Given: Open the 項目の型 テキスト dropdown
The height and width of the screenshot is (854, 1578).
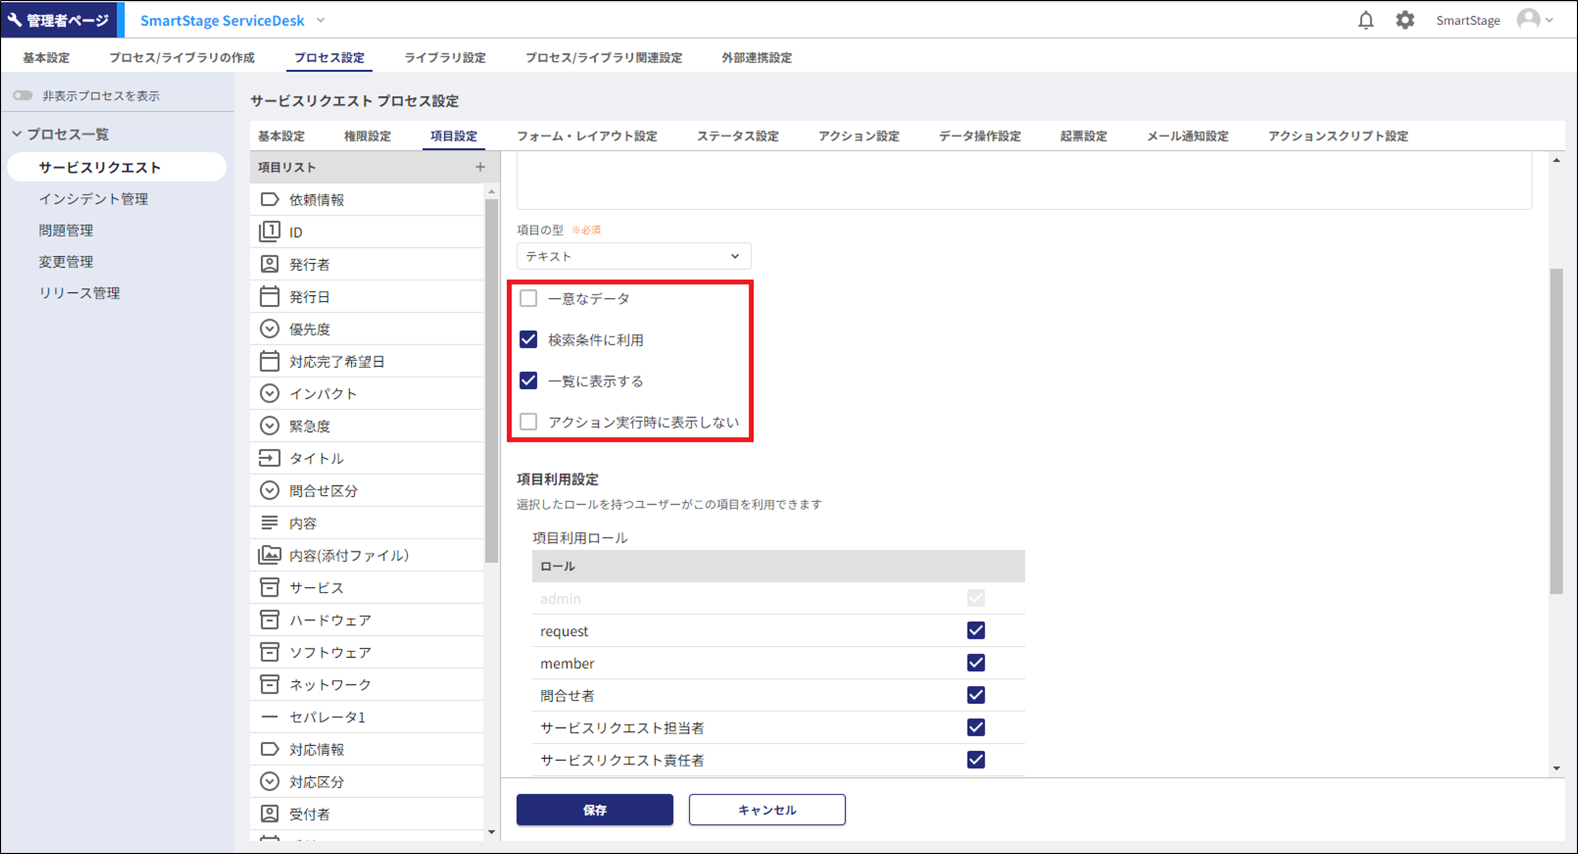Looking at the screenshot, I should 633,256.
